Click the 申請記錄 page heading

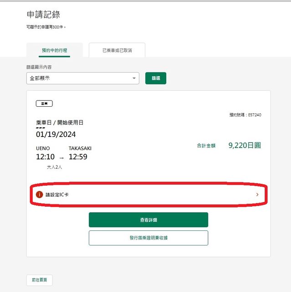tap(43, 15)
